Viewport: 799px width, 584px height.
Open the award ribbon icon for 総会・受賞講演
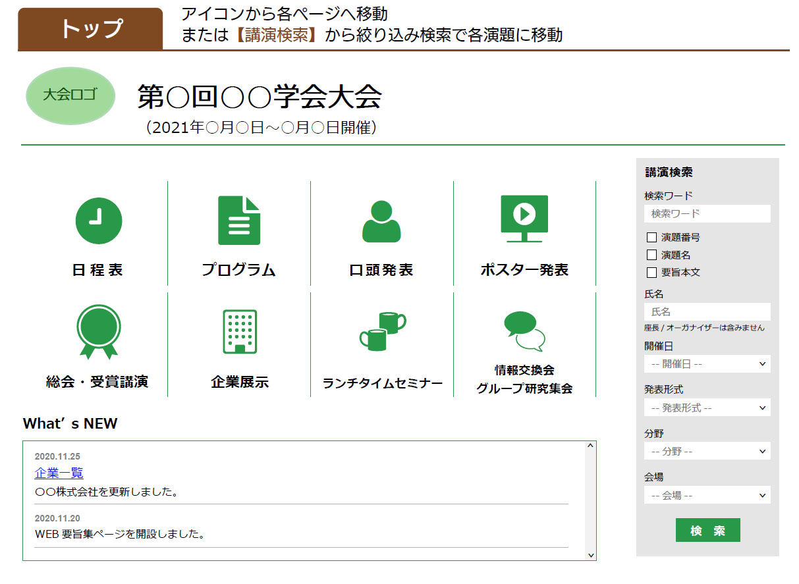(99, 332)
